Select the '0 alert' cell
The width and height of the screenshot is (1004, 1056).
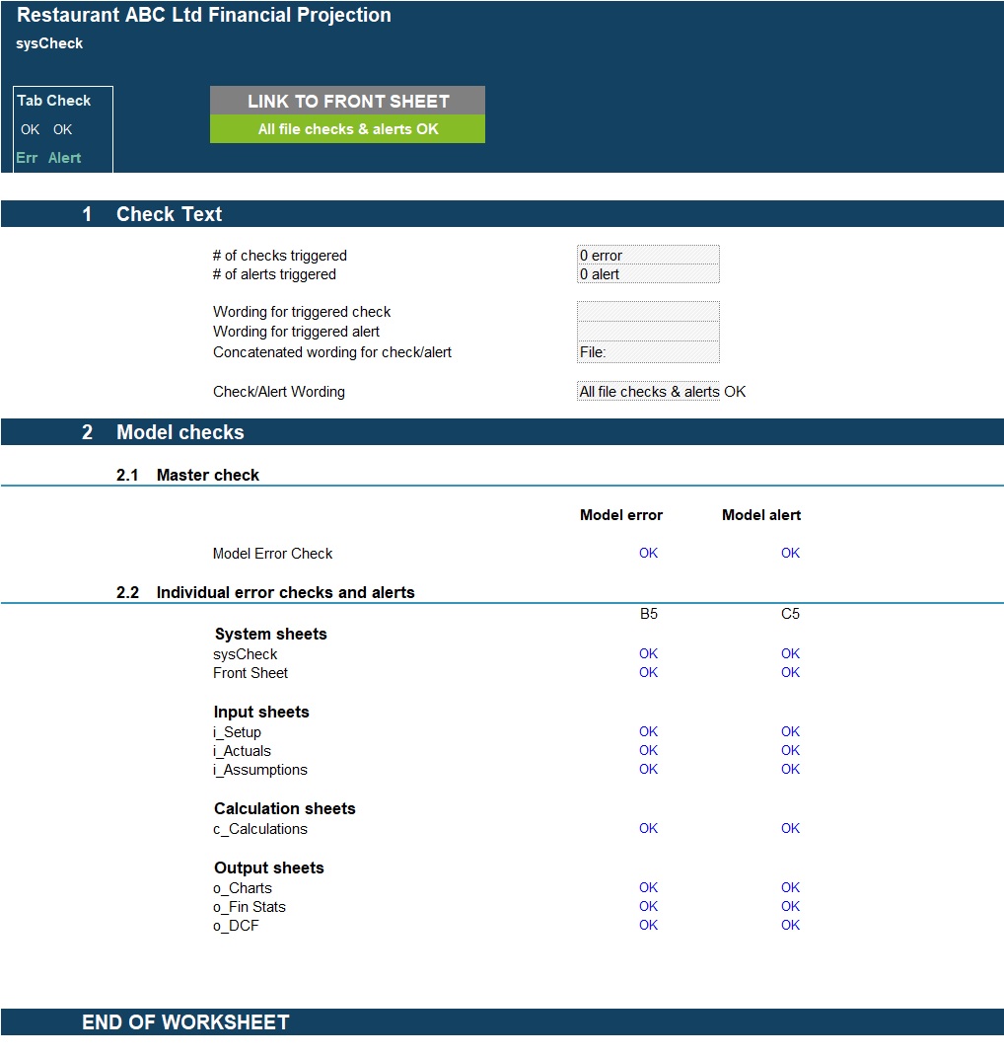click(648, 274)
